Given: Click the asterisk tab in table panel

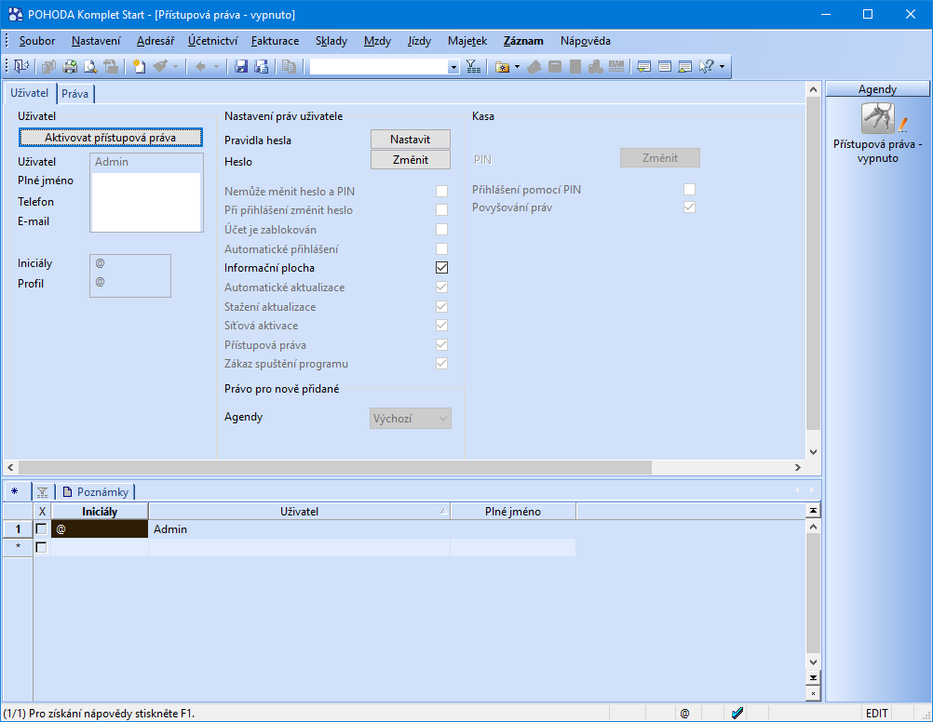Looking at the screenshot, I should tap(14, 492).
